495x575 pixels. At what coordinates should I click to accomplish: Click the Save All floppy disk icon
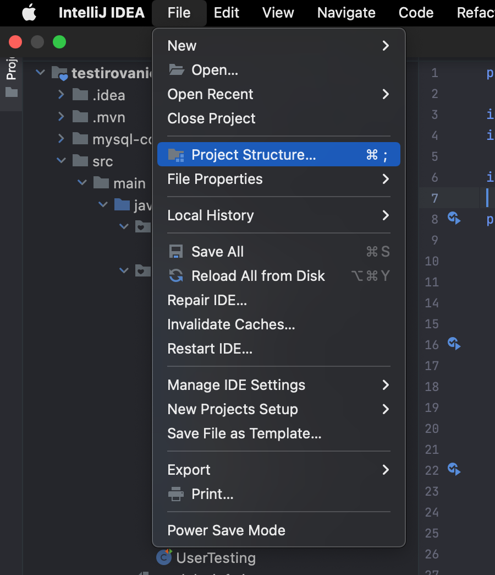pyautogui.click(x=176, y=252)
